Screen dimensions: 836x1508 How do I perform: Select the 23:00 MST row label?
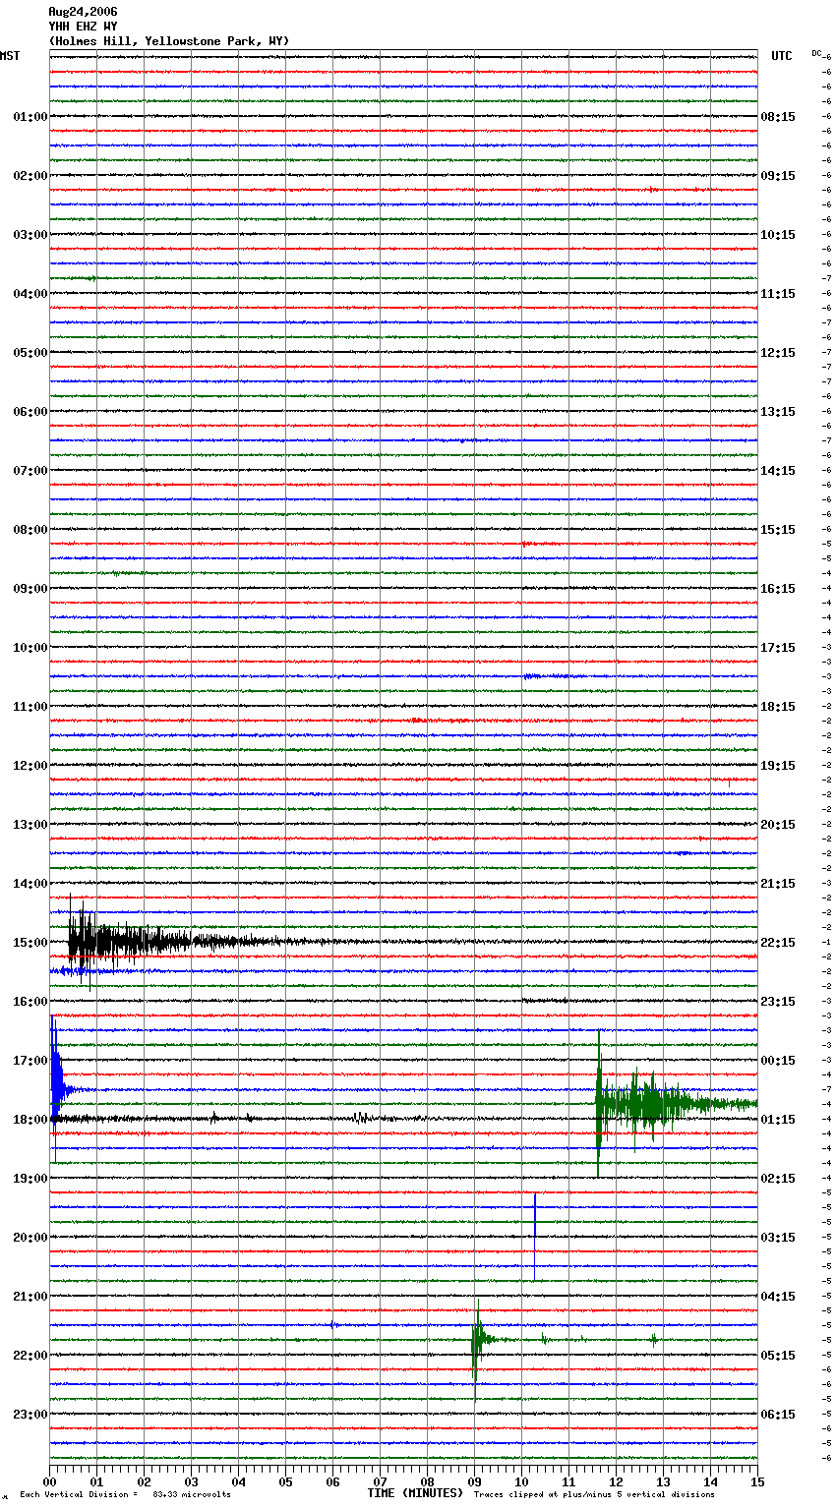pyautogui.click(x=30, y=1415)
